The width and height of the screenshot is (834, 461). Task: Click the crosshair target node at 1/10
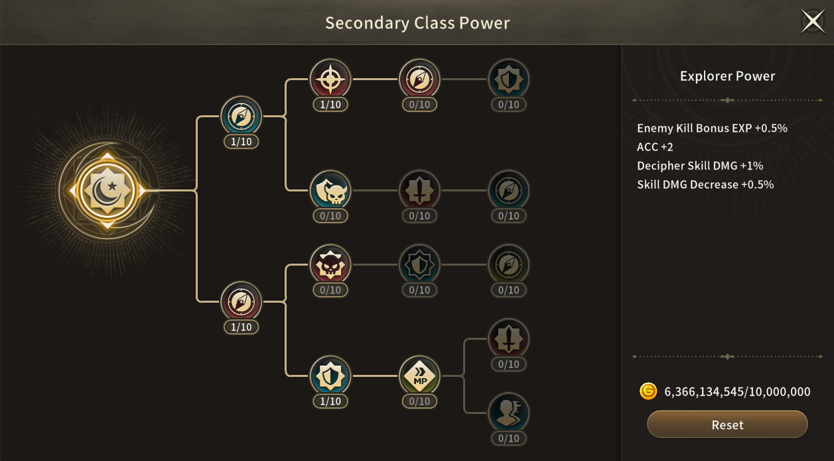330,79
